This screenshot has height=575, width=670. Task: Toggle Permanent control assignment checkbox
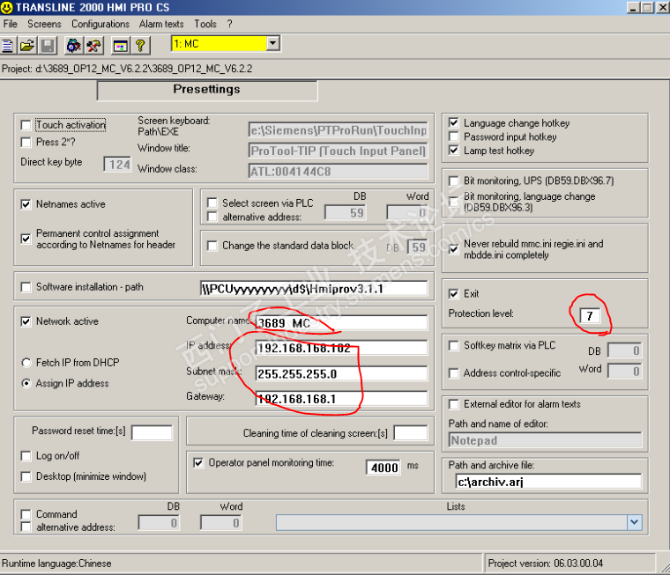pos(26,239)
